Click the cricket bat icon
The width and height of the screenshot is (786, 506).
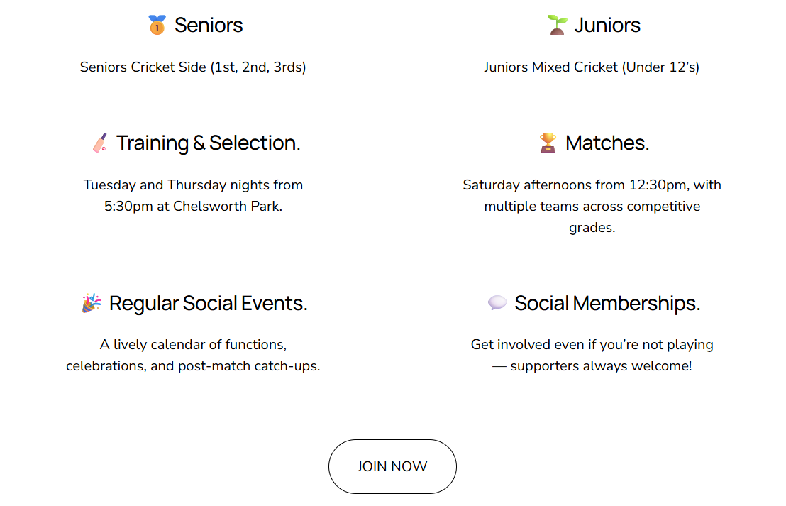pos(99,143)
